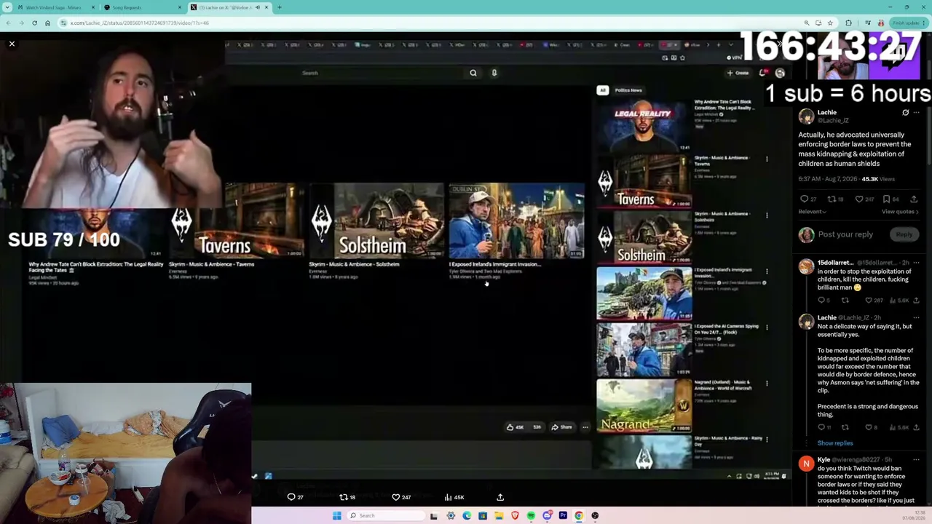
Task: Click the All filter chip in the video
Action: (x=602, y=90)
